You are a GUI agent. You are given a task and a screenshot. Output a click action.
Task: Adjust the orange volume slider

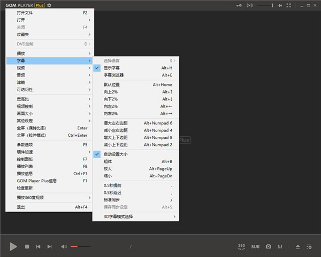click(80, 247)
